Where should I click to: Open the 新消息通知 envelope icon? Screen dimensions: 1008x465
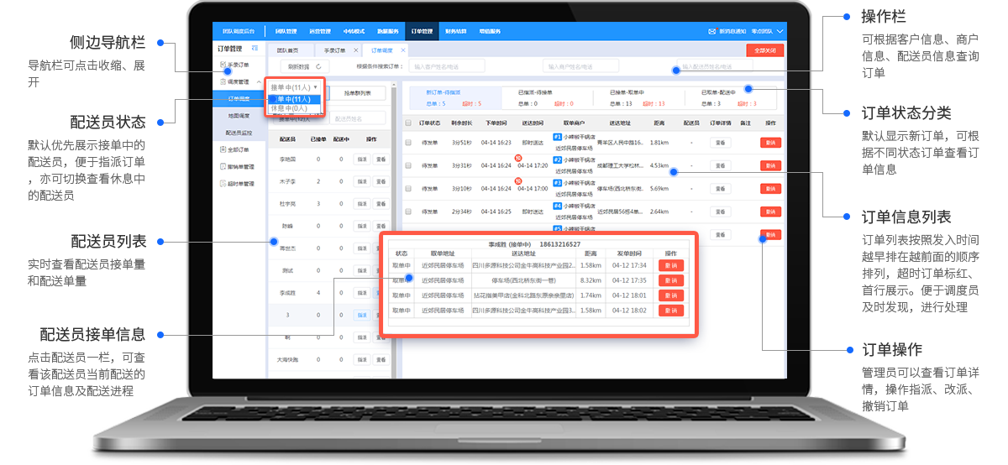tap(712, 31)
